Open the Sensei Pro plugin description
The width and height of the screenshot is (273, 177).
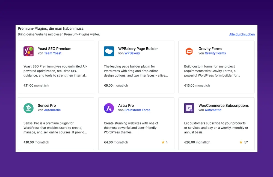tap(55, 128)
